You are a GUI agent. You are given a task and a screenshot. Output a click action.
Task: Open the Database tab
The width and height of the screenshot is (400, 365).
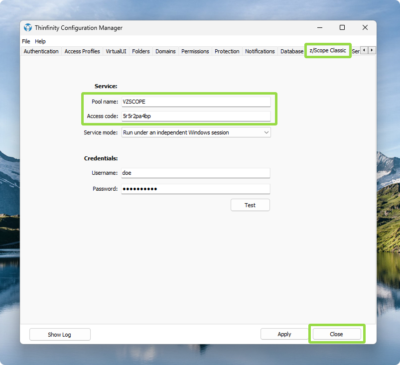(292, 51)
